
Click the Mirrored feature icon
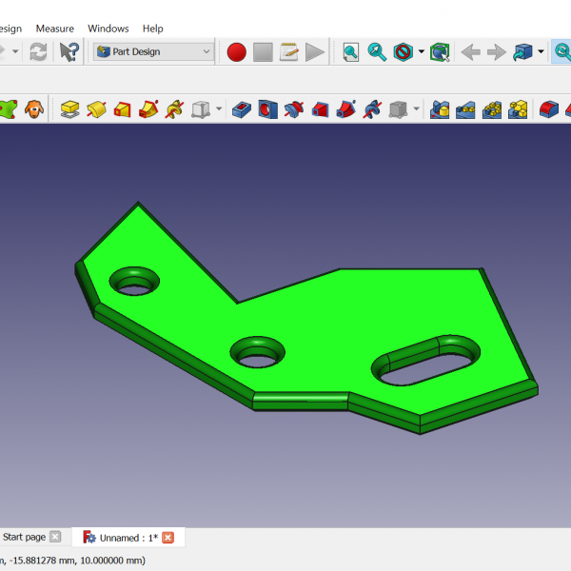point(440,109)
